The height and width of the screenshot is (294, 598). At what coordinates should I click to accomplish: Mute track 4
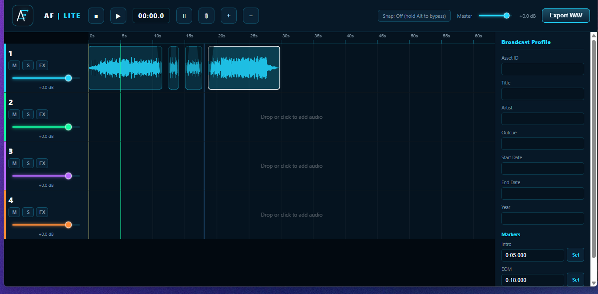(14, 212)
